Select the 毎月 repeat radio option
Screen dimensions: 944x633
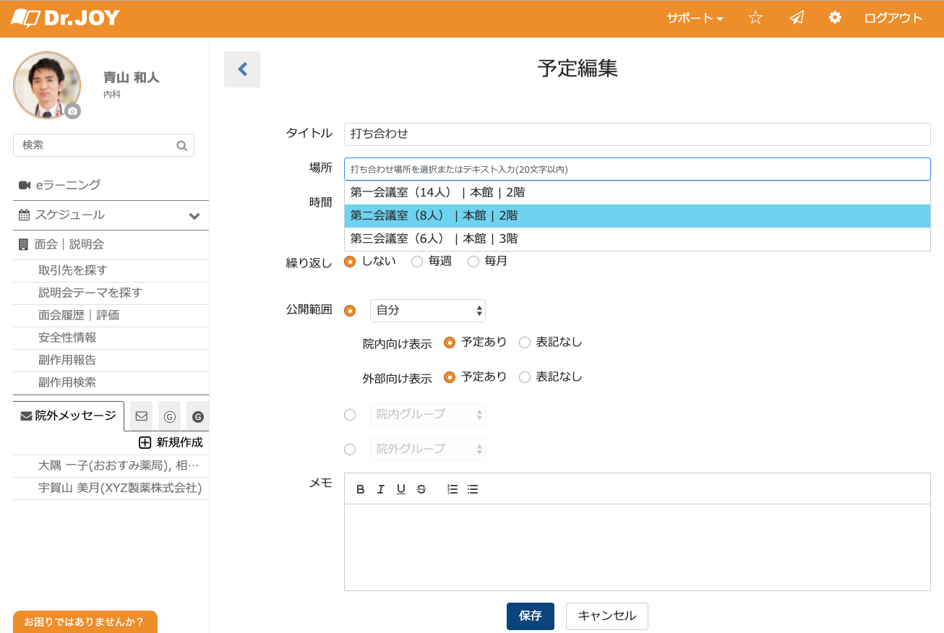point(473,262)
